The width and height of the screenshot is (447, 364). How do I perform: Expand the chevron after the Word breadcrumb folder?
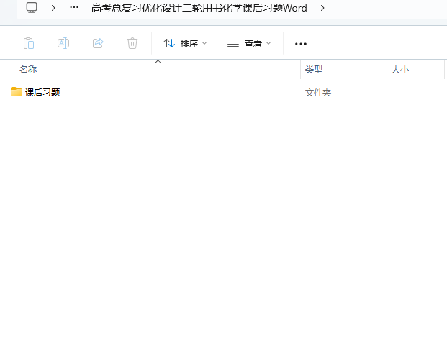coord(322,8)
